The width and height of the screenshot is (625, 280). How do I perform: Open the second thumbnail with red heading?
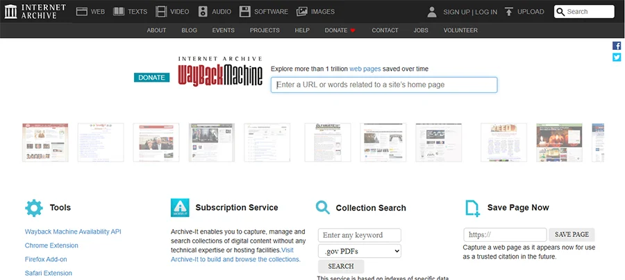pyautogui.click(x=101, y=142)
